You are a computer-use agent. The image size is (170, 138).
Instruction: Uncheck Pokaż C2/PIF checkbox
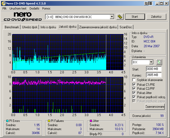pos(134,88)
